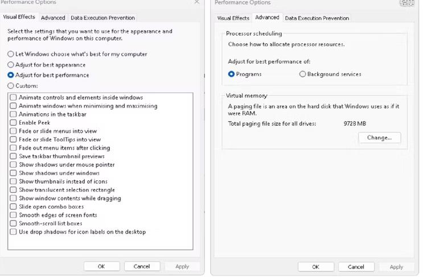The height and width of the screenshot is (277, 427).
Task: Click Total paging file size for all drives label
Action: [x=272, y=123]
